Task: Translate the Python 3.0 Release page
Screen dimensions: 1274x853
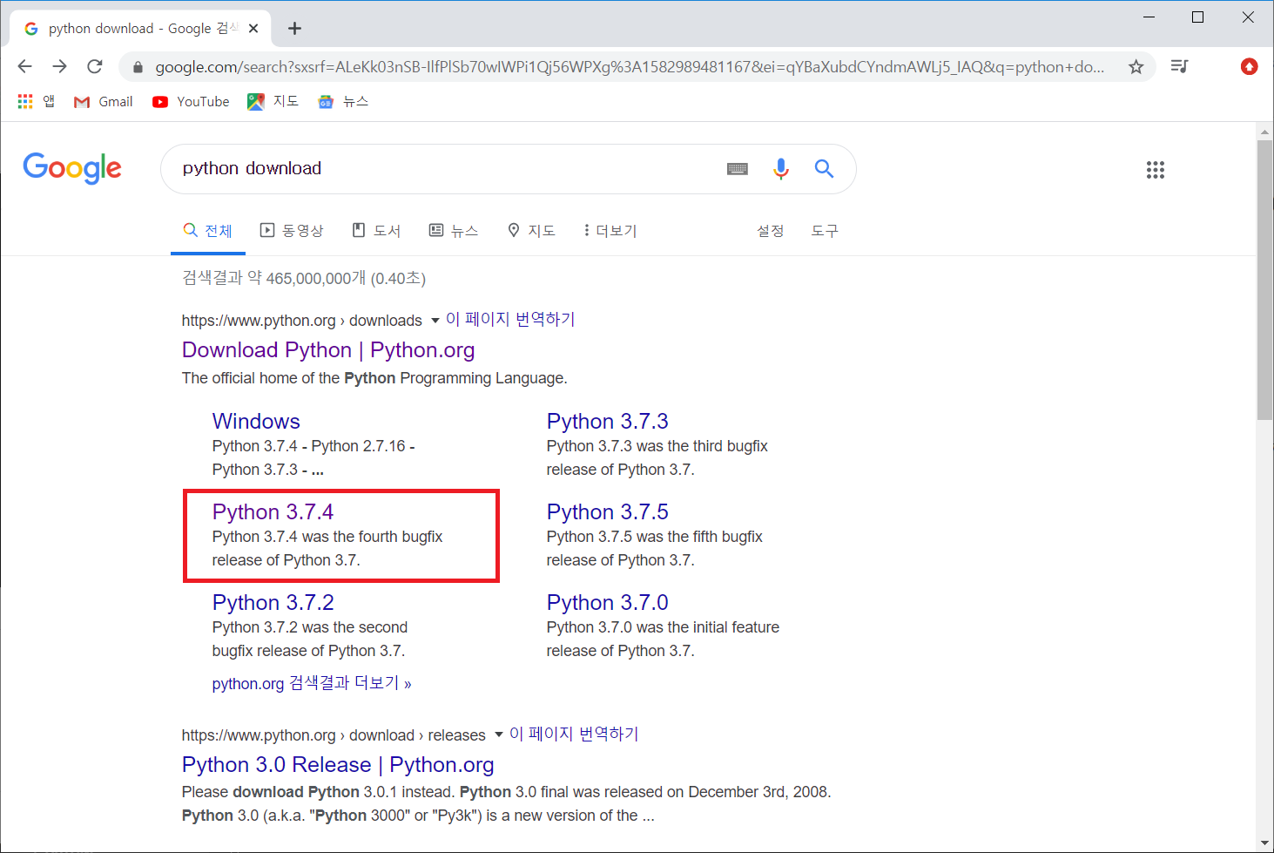Action: [x=574, y=735]
